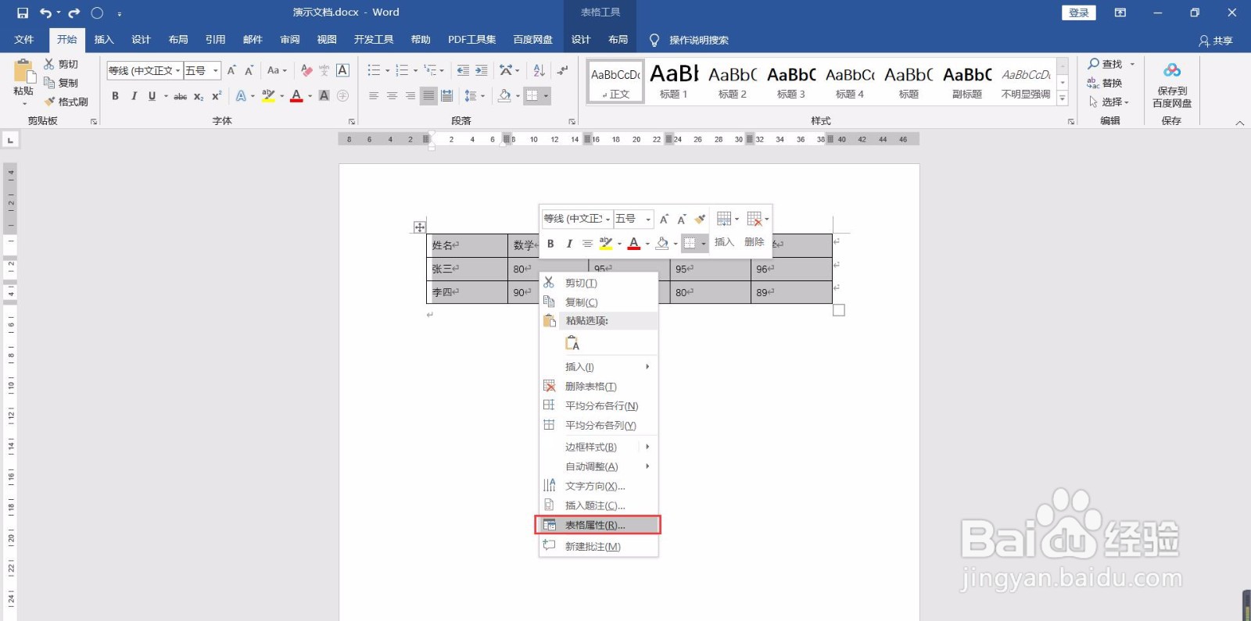Click the Undo arrow icon
The image size is (1251, 621).
pos(45,12)
